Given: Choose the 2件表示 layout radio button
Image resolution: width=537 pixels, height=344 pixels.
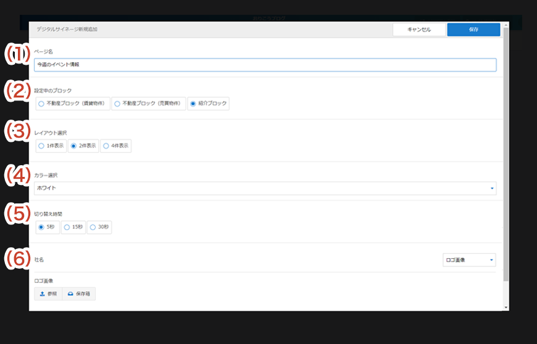Looking at the screenshot, I should click(x=73, y=146).
